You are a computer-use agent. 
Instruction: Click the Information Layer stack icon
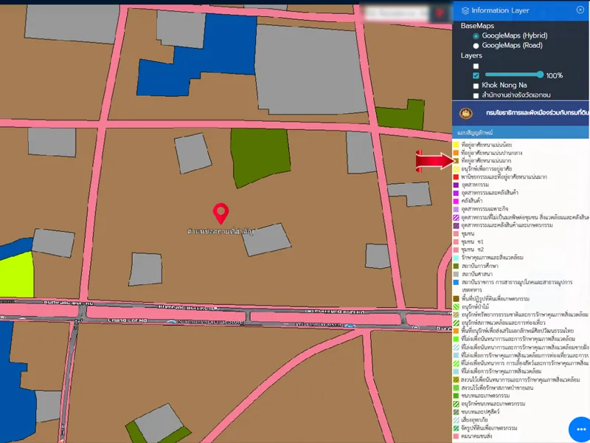[465, 10]
